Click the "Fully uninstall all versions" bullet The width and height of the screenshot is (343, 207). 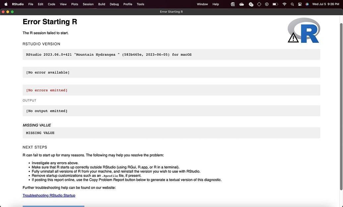[x=116, y=171]
